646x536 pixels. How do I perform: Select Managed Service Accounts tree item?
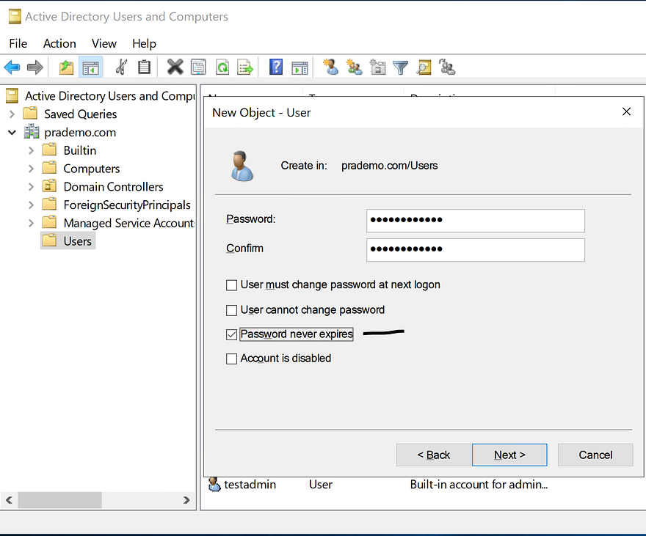(129, 223)
